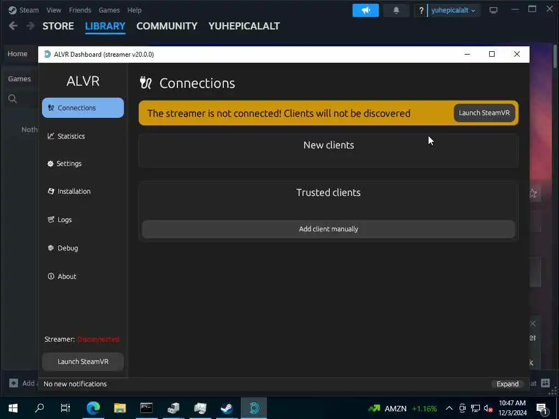
Task: Go to the Steam STORE page
Action: [58, 26]
